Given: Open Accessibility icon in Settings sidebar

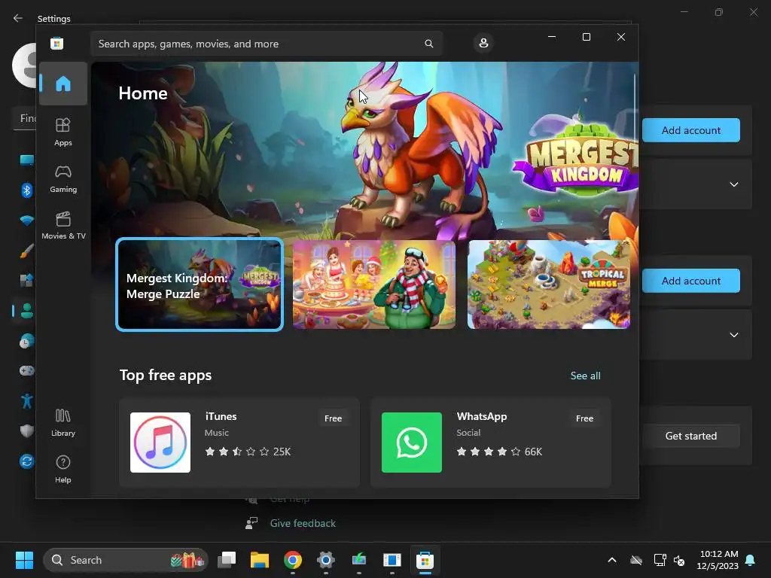Looking at the screenshot, I should coord(26,401).
